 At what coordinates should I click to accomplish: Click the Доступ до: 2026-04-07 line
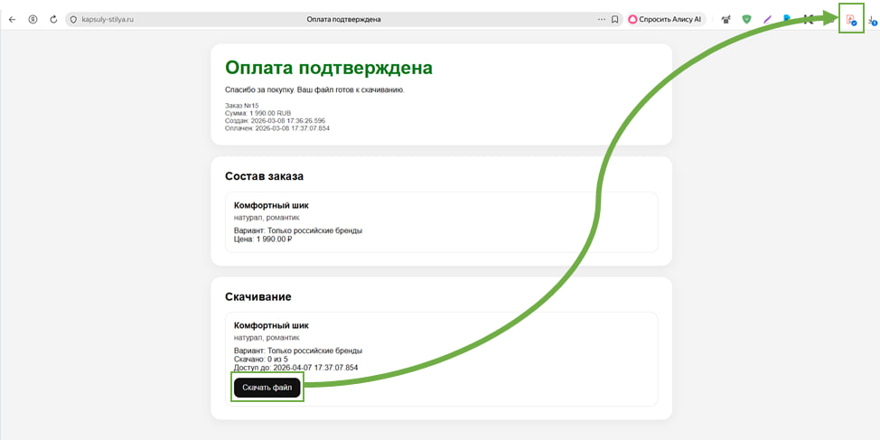(x=295, y=368)
